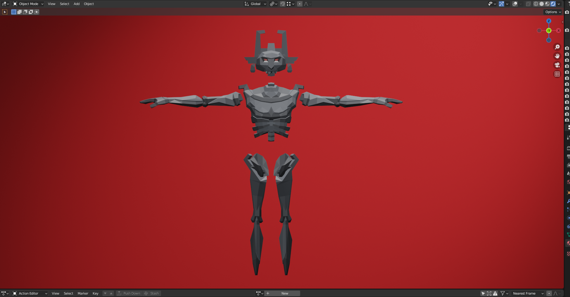The image size is (570, 297).
Task: Open the Options popover
Action: coord(553,12)
